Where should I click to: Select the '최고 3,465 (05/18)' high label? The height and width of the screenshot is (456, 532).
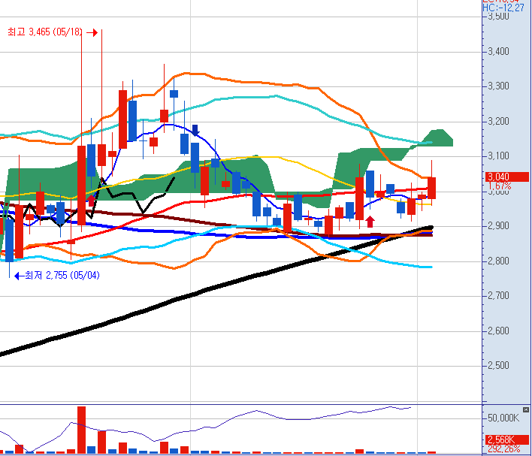pos(45,32)
